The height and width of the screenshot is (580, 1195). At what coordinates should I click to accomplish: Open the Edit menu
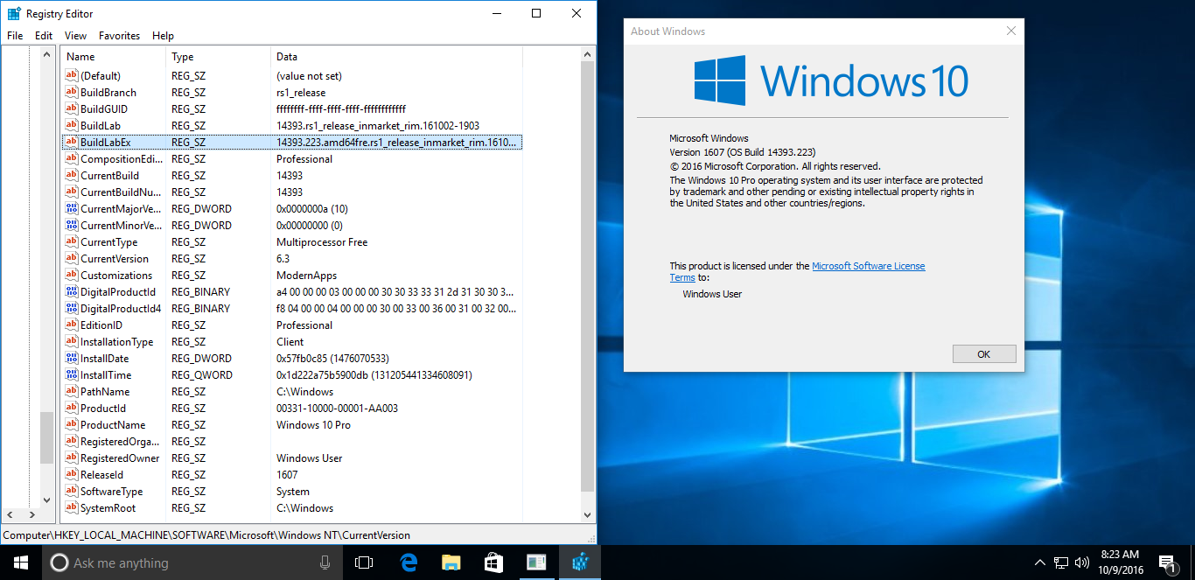coord(44,36)
